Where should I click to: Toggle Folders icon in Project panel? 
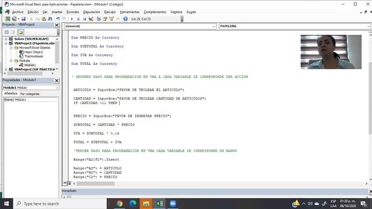[x=20, y=32]
